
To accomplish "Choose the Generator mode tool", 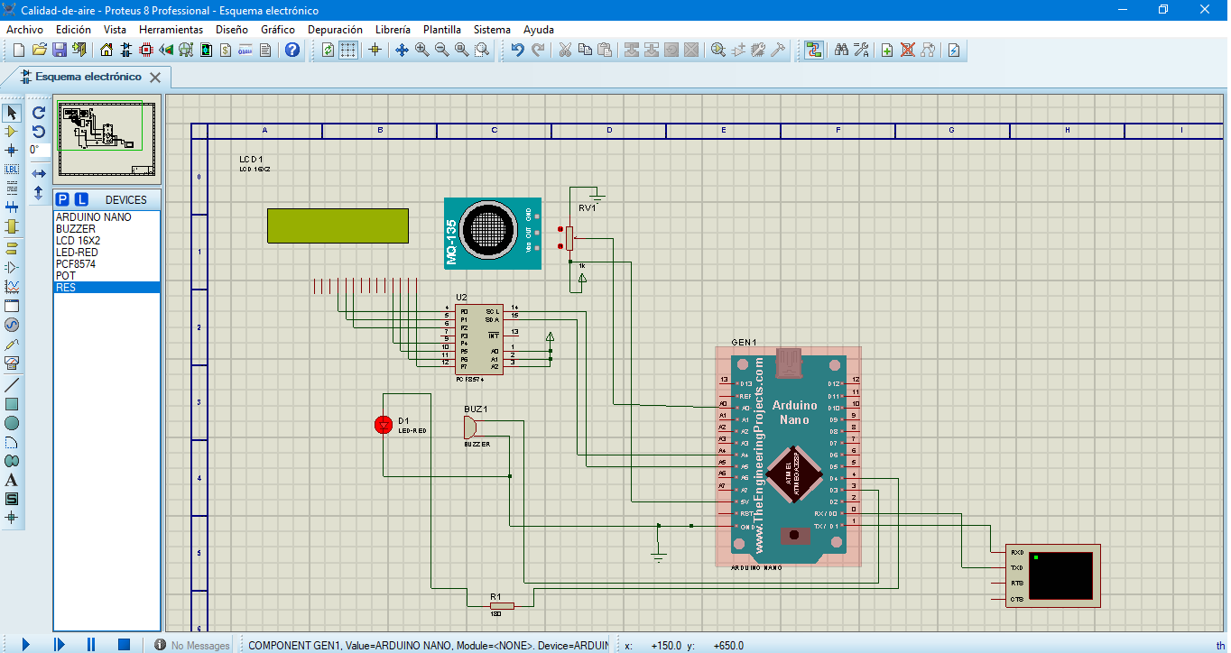I will [12, 326].
